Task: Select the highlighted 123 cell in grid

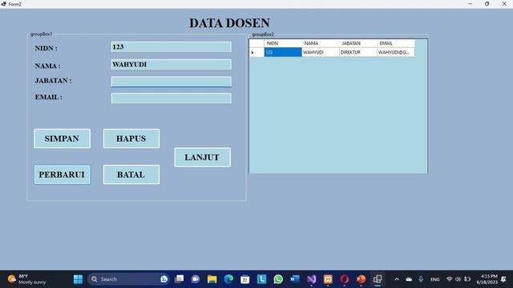Action: (x=283, y=52)
